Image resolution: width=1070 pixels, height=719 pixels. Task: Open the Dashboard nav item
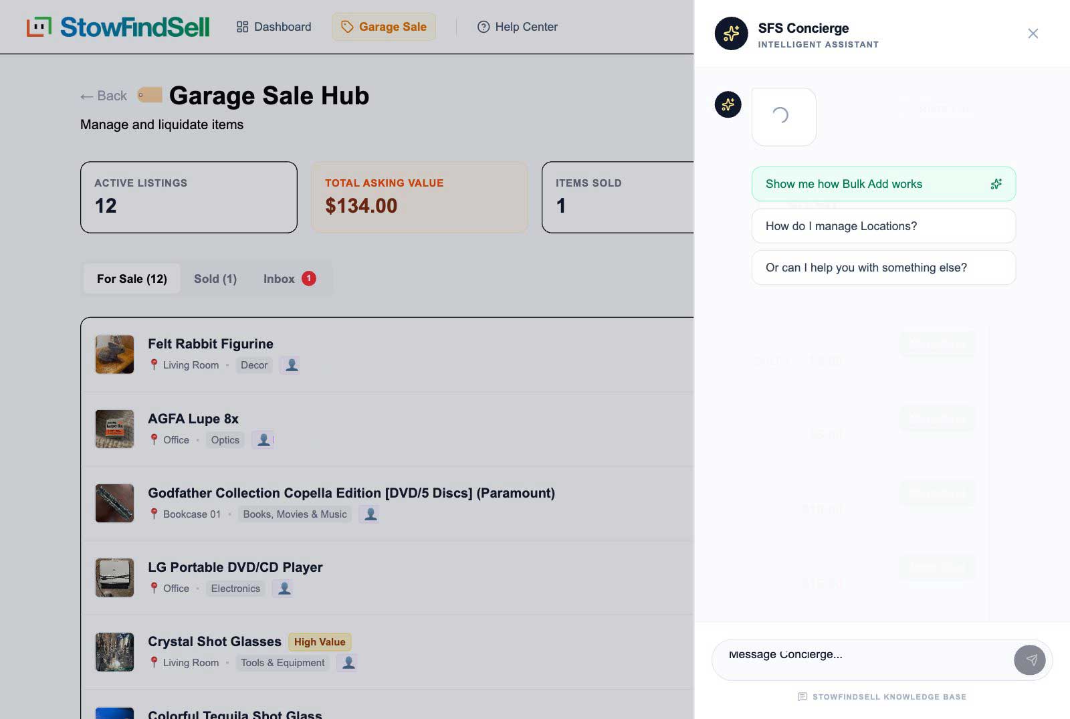(274, 27)
